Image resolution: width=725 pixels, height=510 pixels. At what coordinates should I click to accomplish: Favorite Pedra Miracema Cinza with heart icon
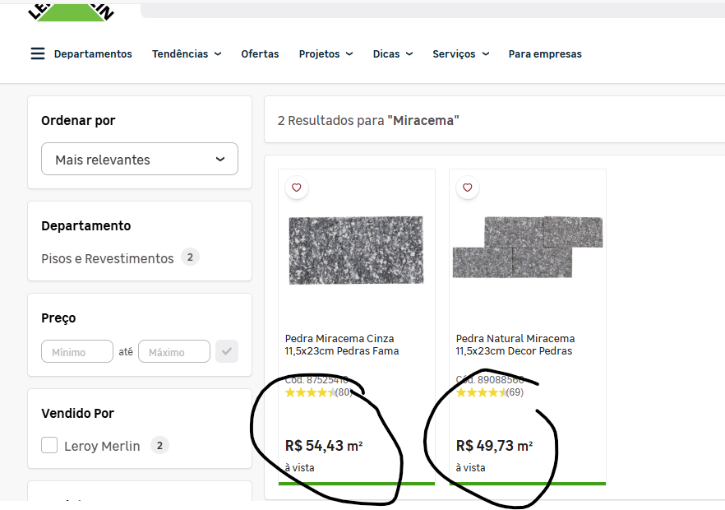pos(297,188)
